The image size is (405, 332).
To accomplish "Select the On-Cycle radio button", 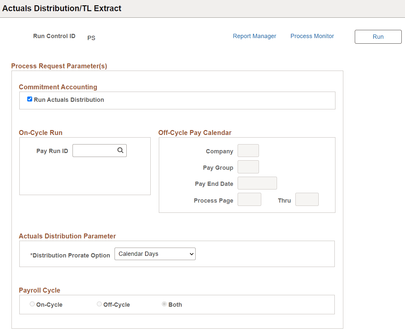I will click(x=32, y=304).
